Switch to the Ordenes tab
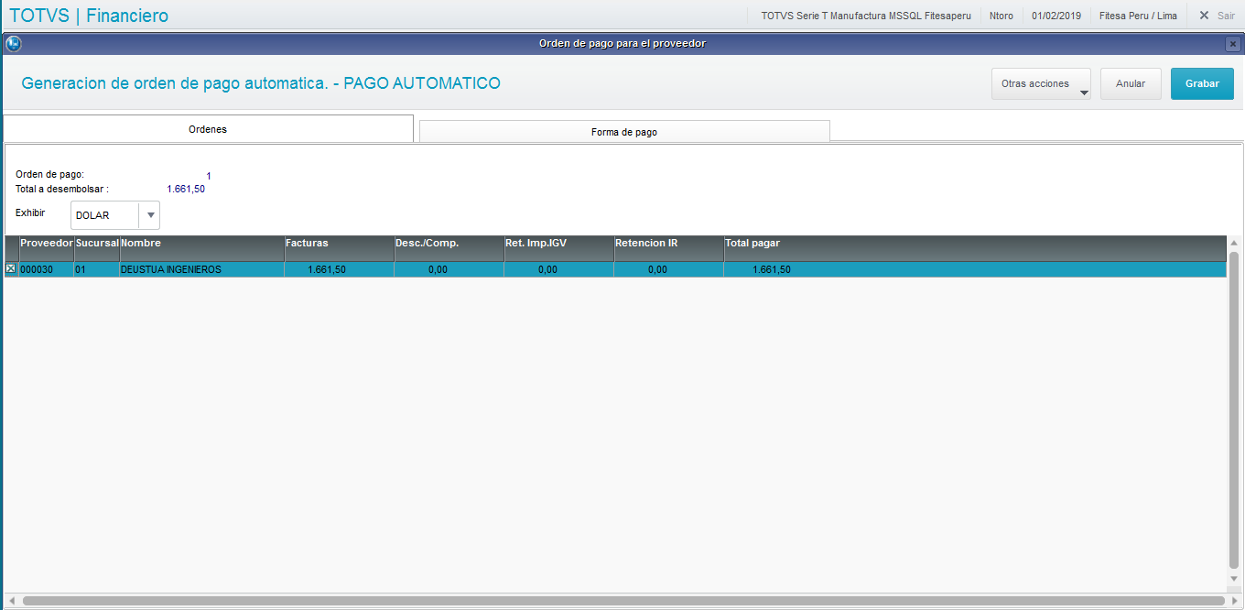The image size is (1245, 610). [208, 129]
